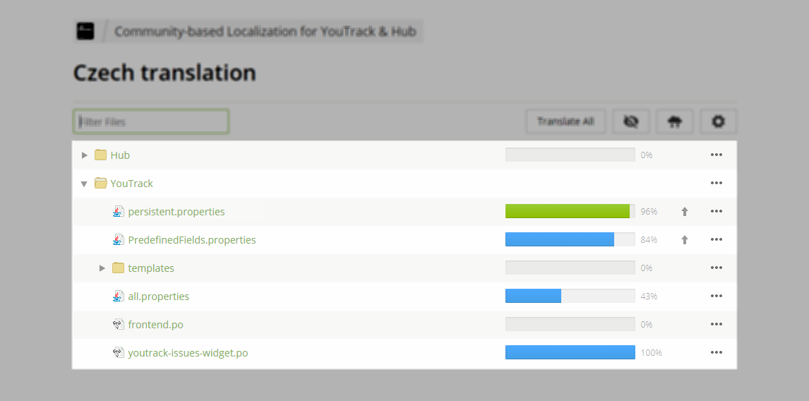Screen dimensions: 809x401
Task: Toggle hidden files with crossed-eye icon
Action: click(631, 122)
